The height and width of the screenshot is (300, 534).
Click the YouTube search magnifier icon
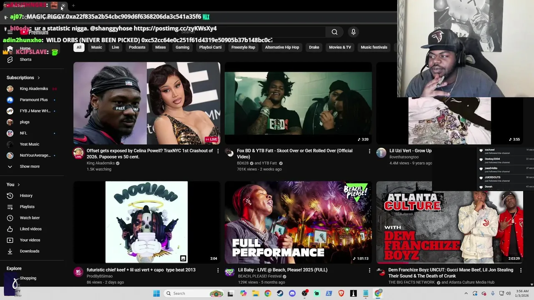point(335,32)
